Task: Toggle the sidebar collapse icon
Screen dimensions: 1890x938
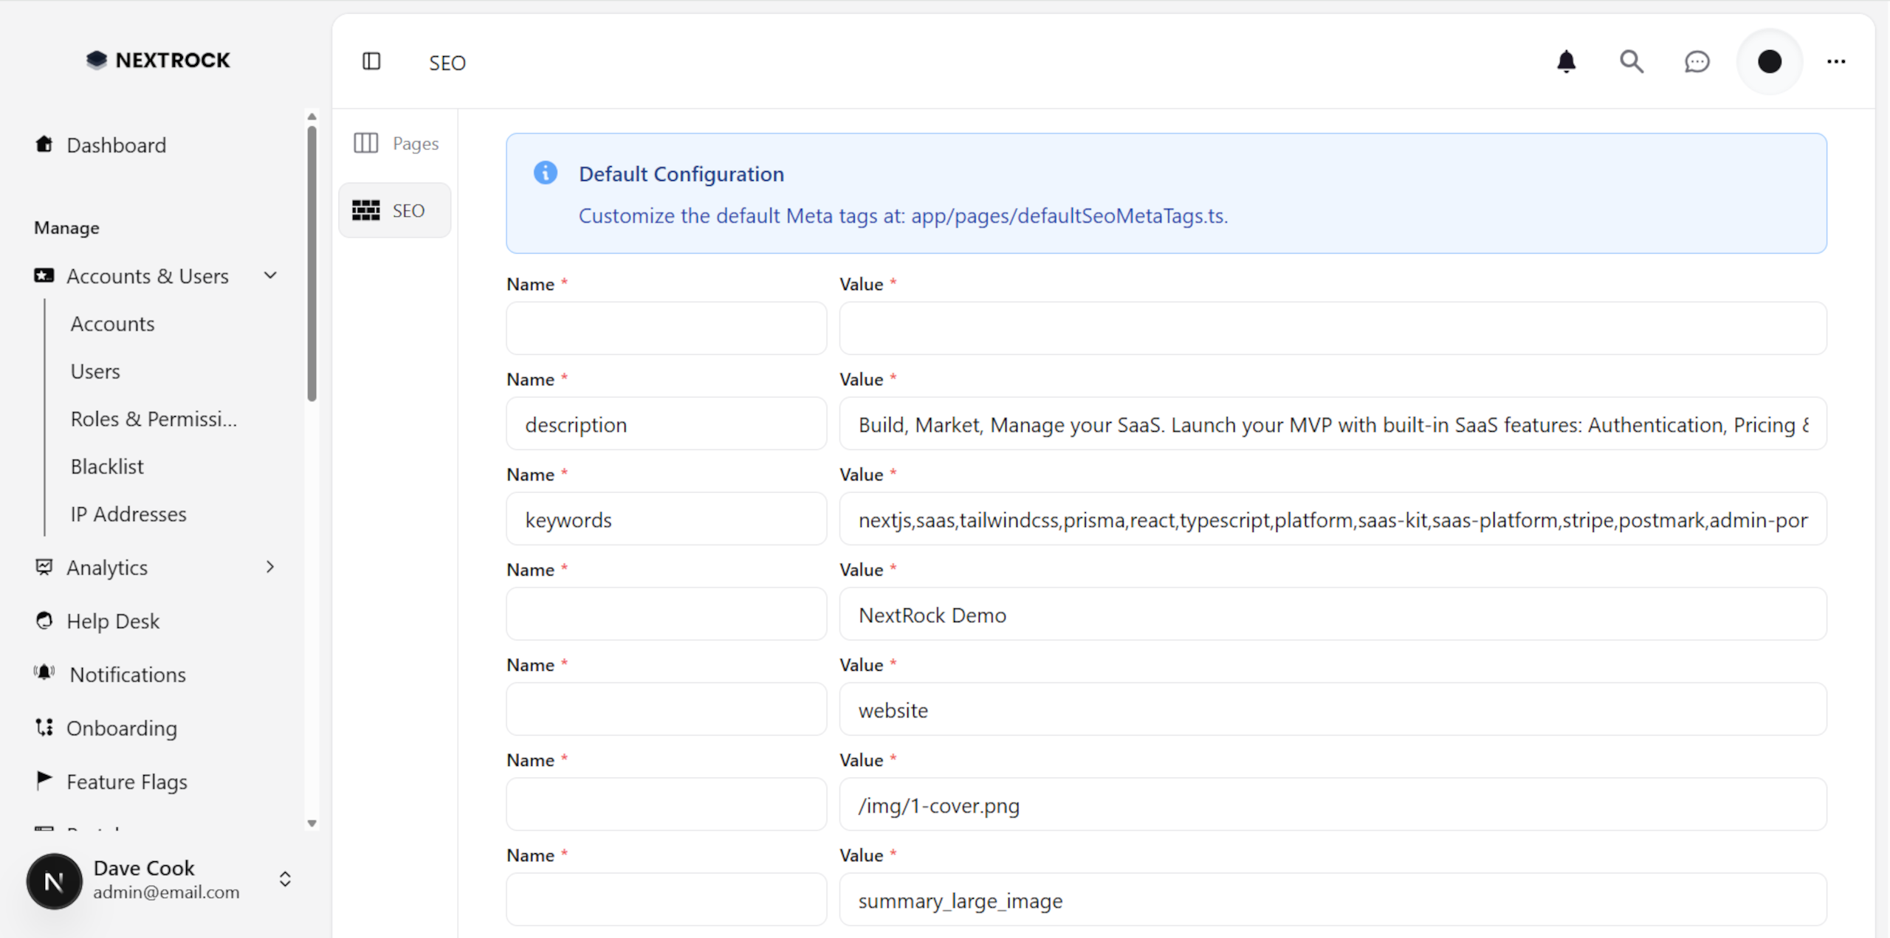Action: tap(371, 61)
